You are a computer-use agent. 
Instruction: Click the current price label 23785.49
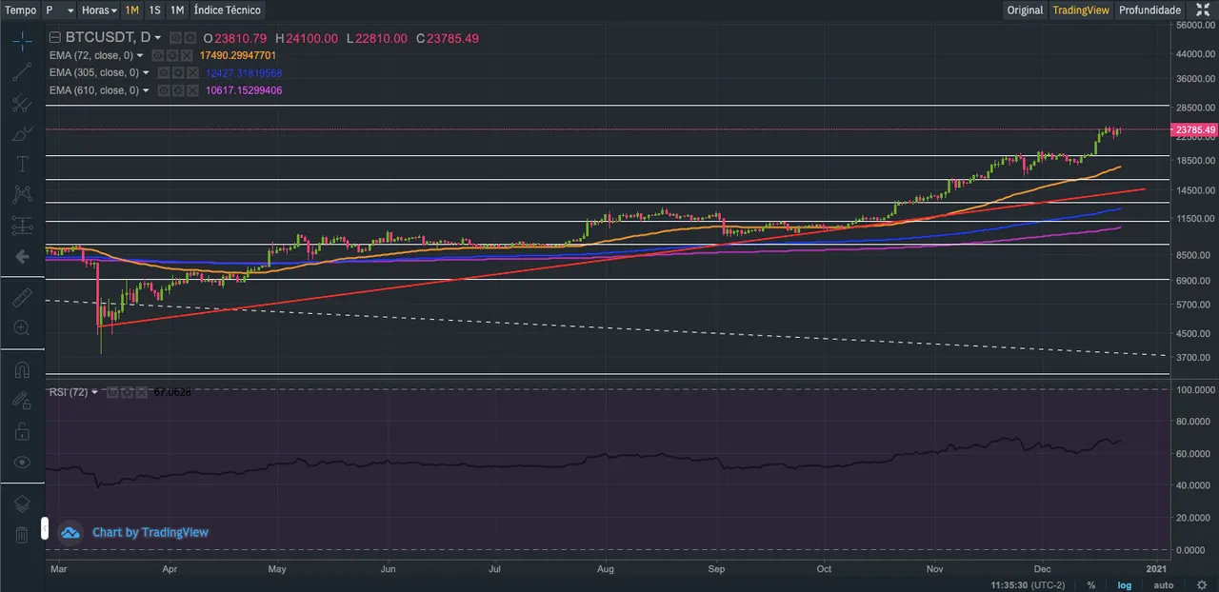click(1195, 129)
